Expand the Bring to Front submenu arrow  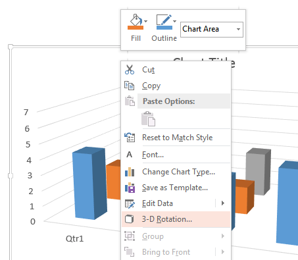223,251
